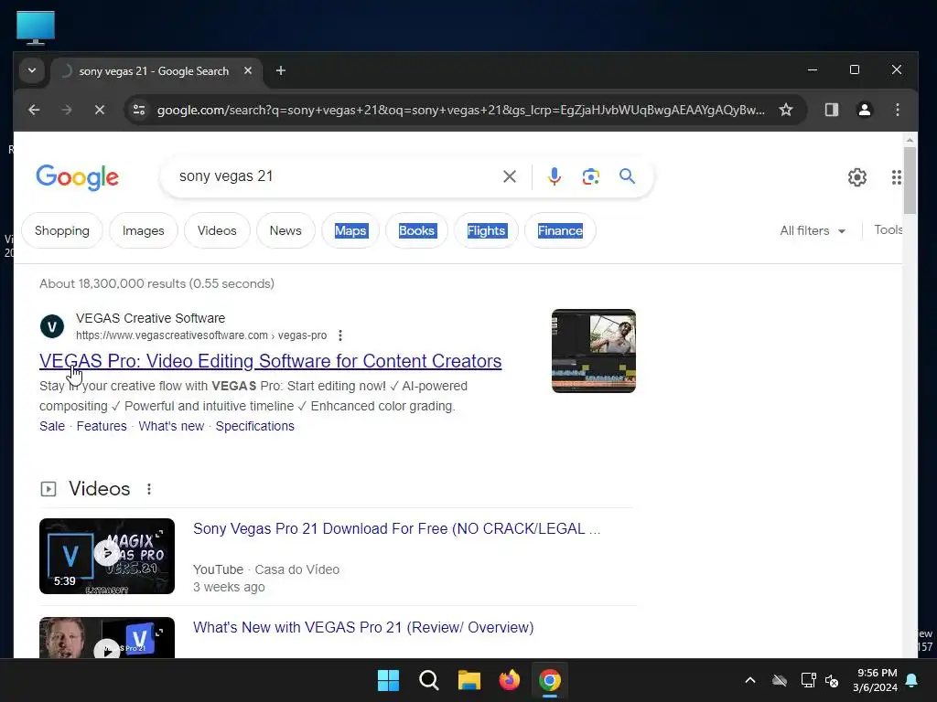This screenshot has height=702, width=937.
Task: Open What's New with VEGAS Pro 21 video
Action: coord(363,627)
